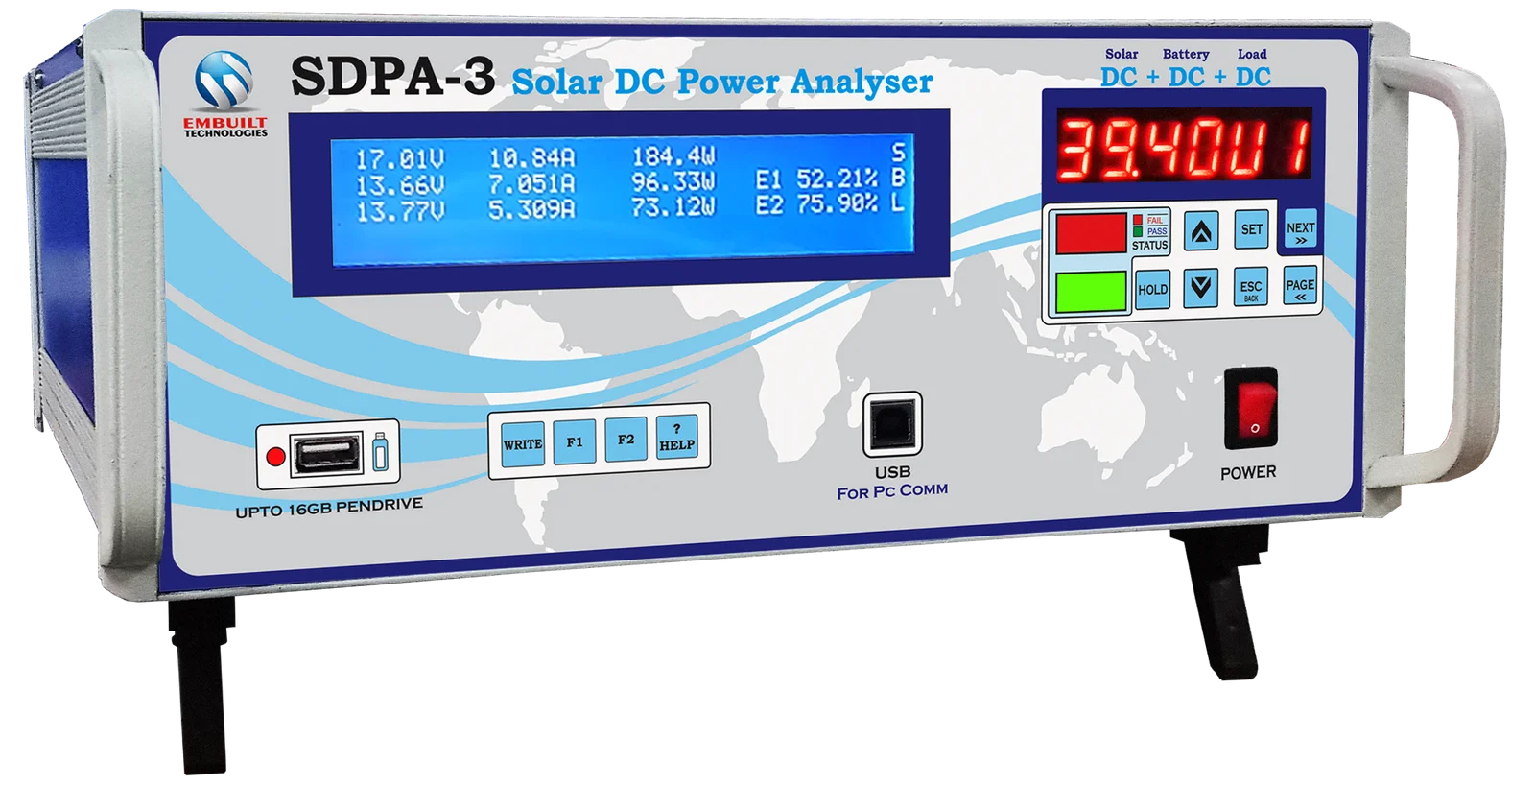Click the HELP question mark key
The height and width of the screenshot is (786, 1535).
click(x=676, y=439)
